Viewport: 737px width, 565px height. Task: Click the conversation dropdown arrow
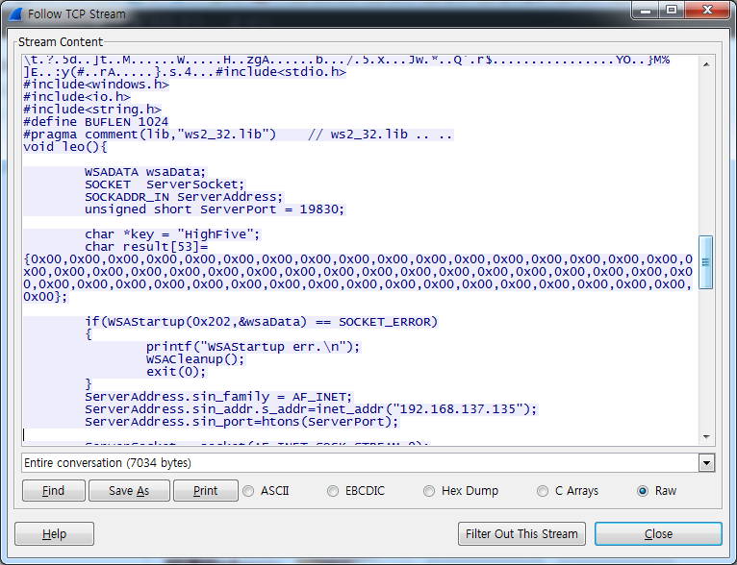707,463
